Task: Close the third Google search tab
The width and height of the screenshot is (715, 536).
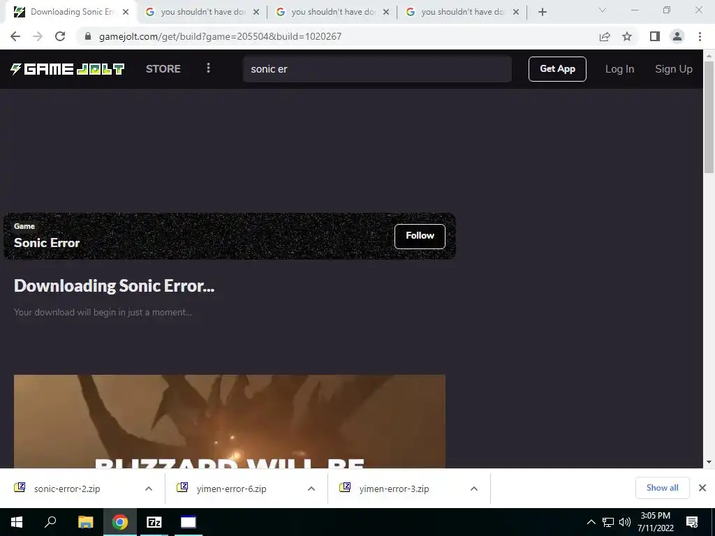Action: (385, 12)
